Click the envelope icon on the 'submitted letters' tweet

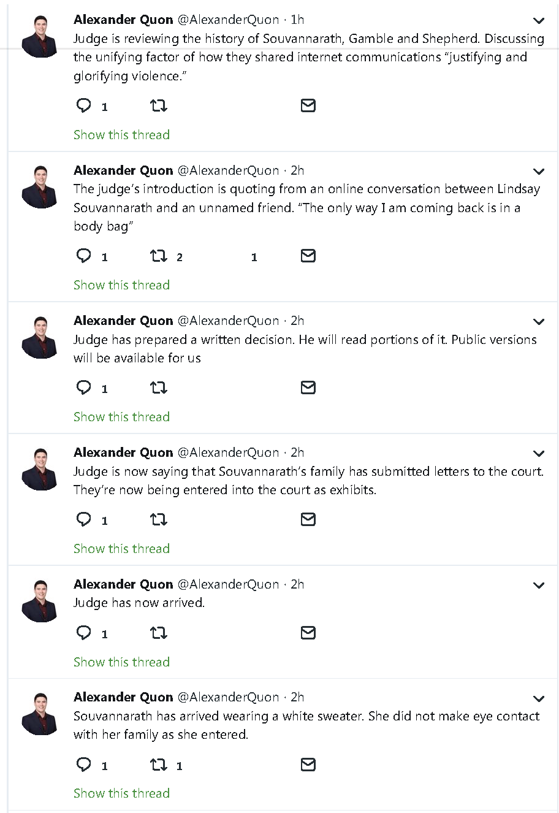(x=308, y=519)
